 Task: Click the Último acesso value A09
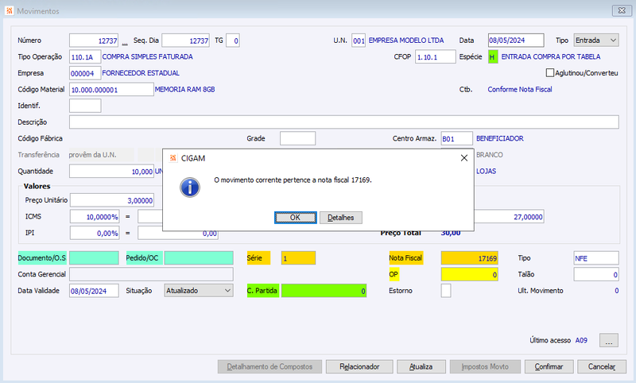click(x=581, y=340)
